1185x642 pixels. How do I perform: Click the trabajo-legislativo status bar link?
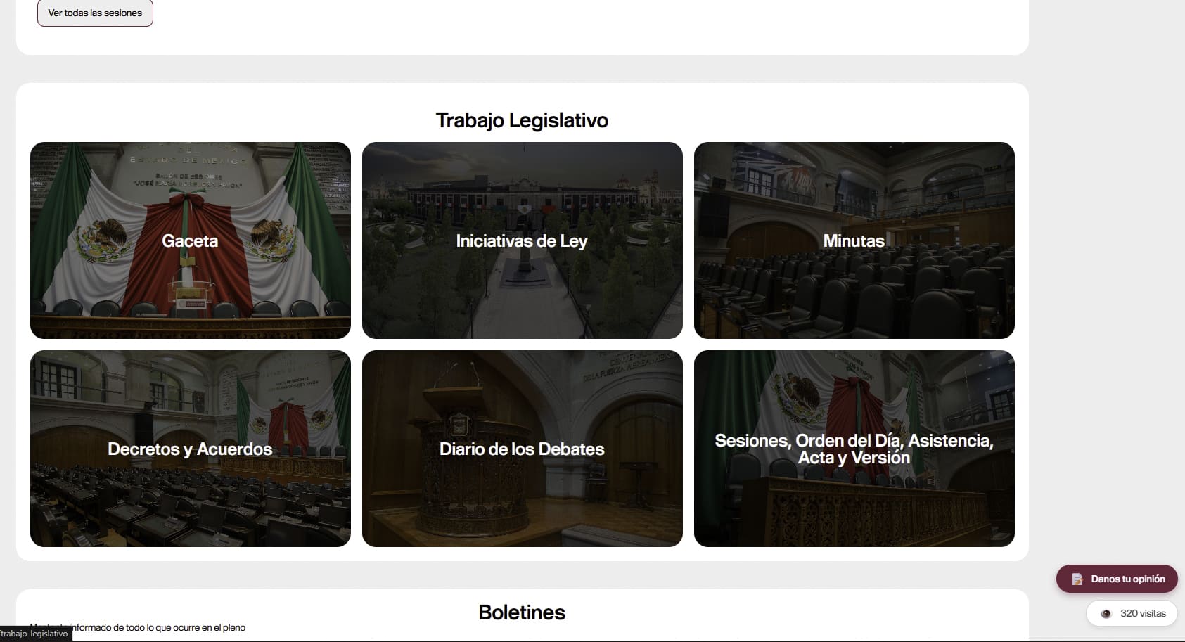pyautogui.click(x=35, y=634)
